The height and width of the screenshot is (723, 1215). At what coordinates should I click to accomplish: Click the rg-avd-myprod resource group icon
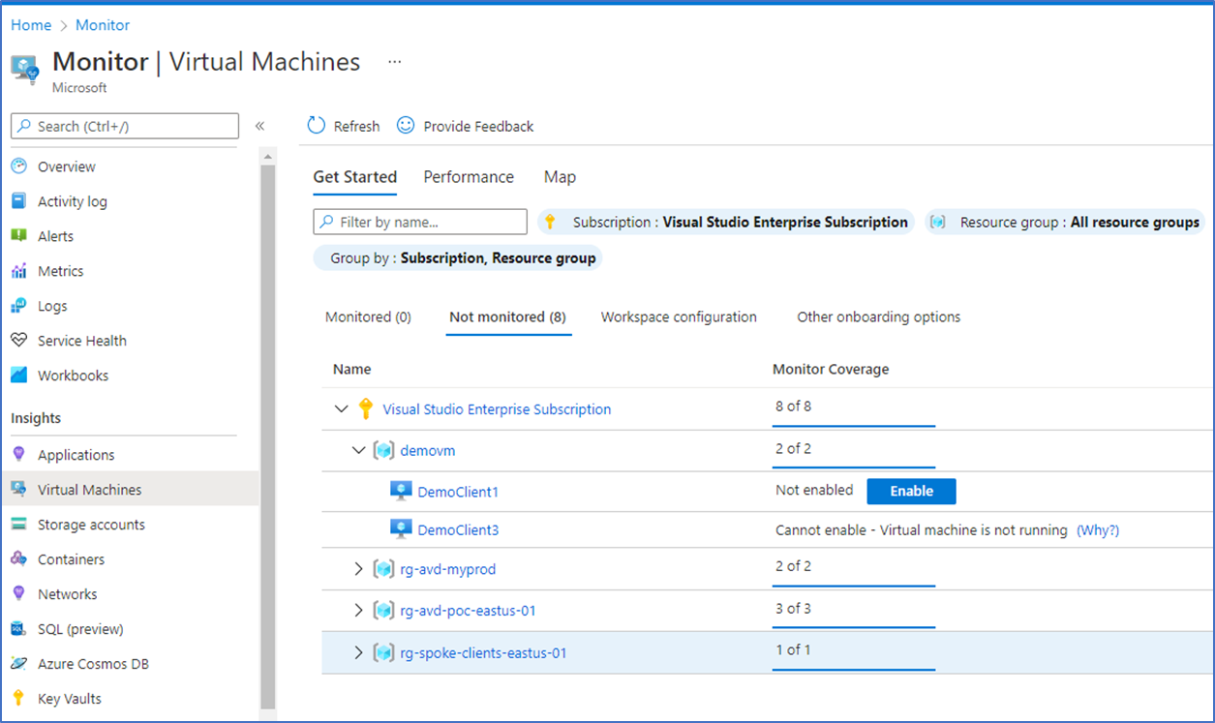click(x=383, y=569)
